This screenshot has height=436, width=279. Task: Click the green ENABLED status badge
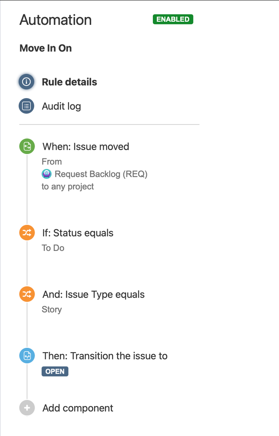pos(173,19)
